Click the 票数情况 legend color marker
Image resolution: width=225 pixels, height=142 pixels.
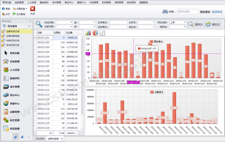[x=151, y=41]
